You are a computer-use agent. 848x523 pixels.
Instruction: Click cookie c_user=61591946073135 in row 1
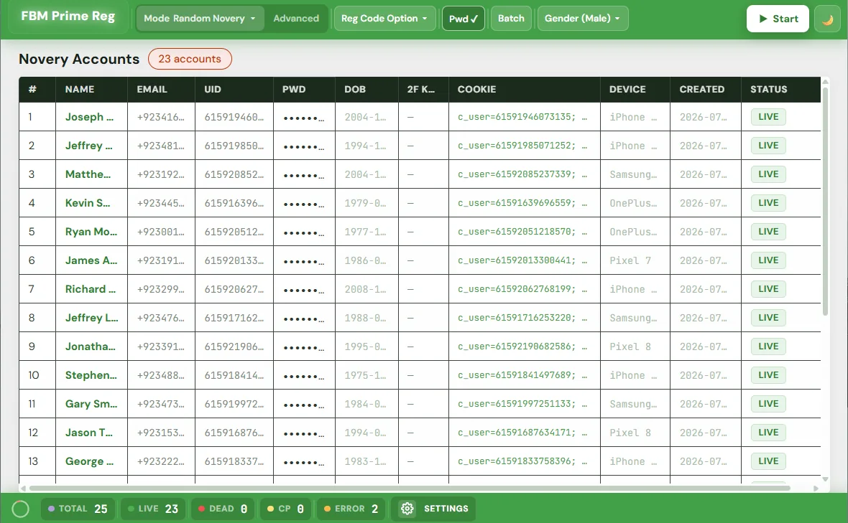(522, 117)
